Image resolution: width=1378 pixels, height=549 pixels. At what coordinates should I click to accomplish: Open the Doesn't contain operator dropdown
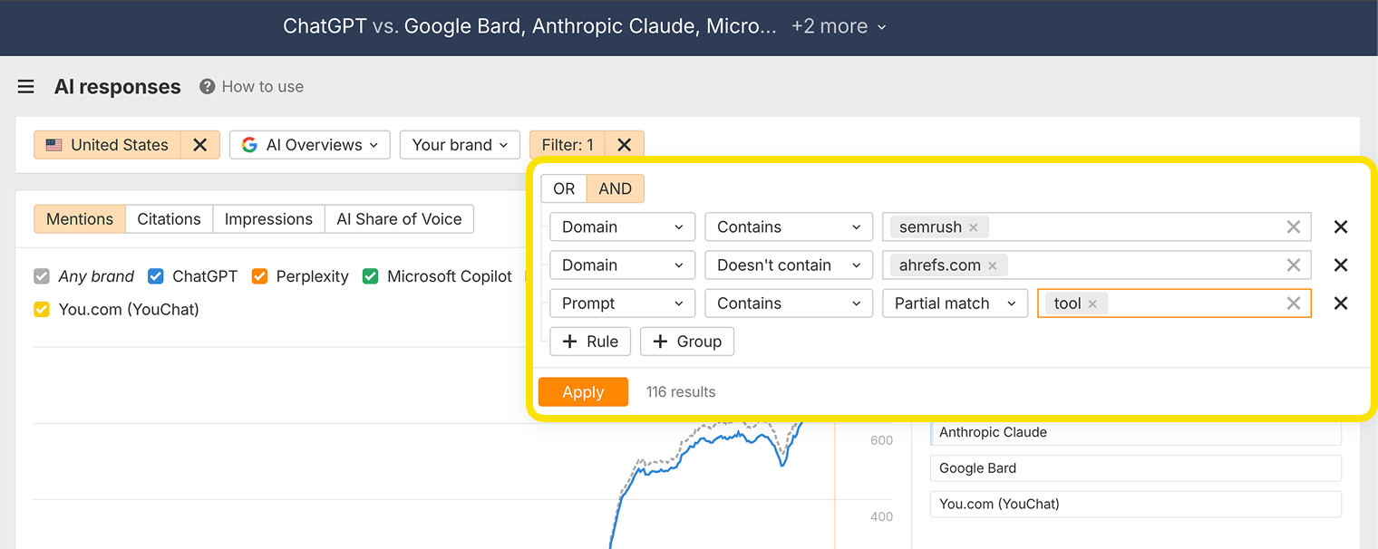[x=788, y=265]
